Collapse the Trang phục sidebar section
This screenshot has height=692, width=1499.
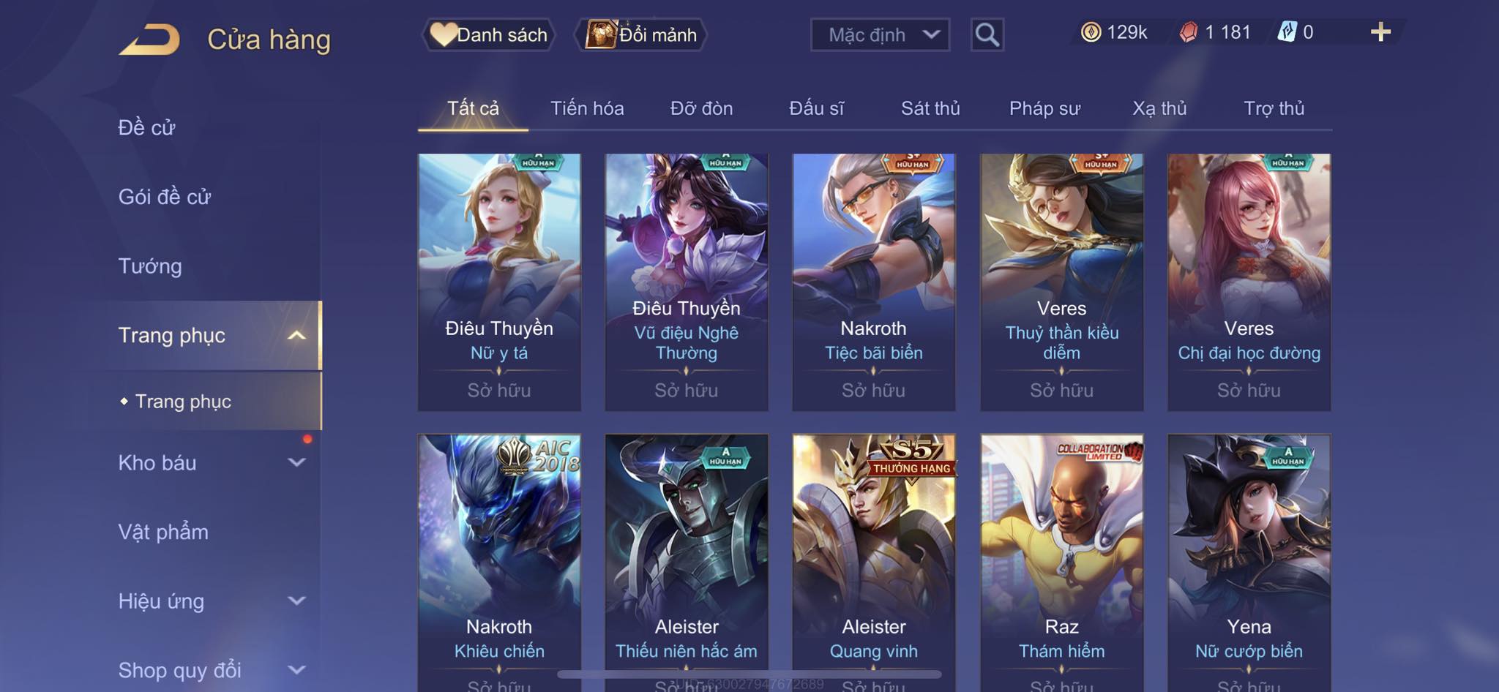[x=296, y=336]
